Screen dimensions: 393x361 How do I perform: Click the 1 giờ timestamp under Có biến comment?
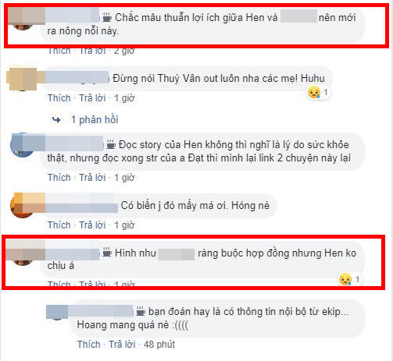tap(124, 225)
